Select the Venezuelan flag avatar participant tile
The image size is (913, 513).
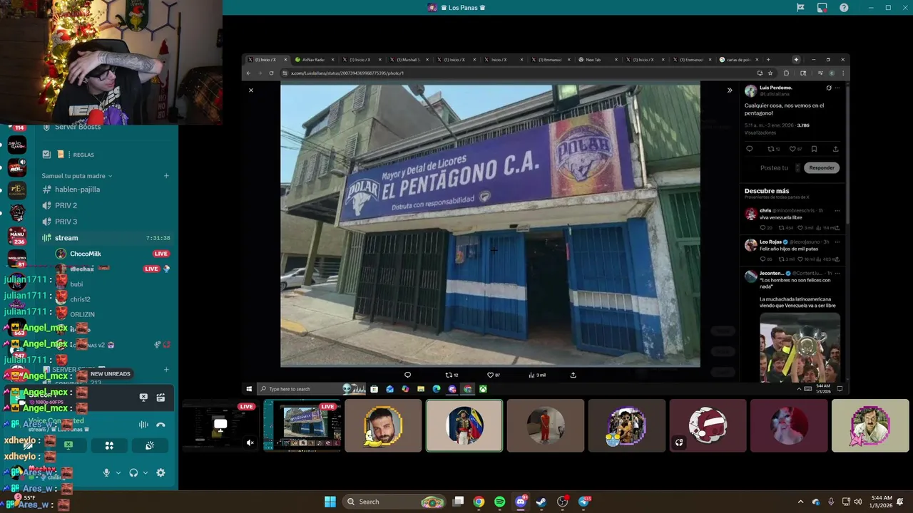[x=464, y=425]
